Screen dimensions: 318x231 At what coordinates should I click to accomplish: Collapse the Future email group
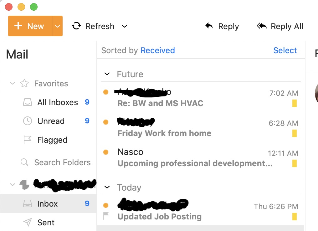tap(107, 74)
